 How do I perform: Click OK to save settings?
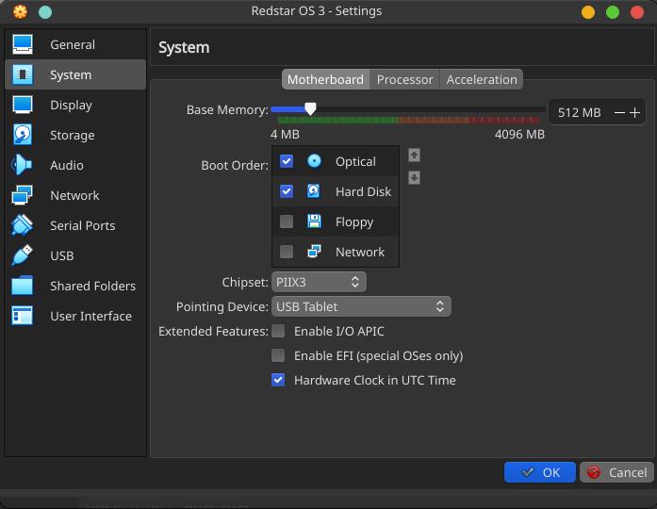pyautogui.click(x=540, y=472)
